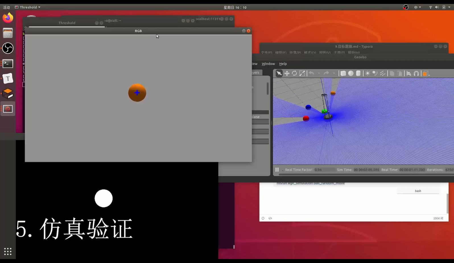The width and height of the screenshot is (454, 263).
Task: Click the Sim Time value in Gazebo
Action: 366,170
